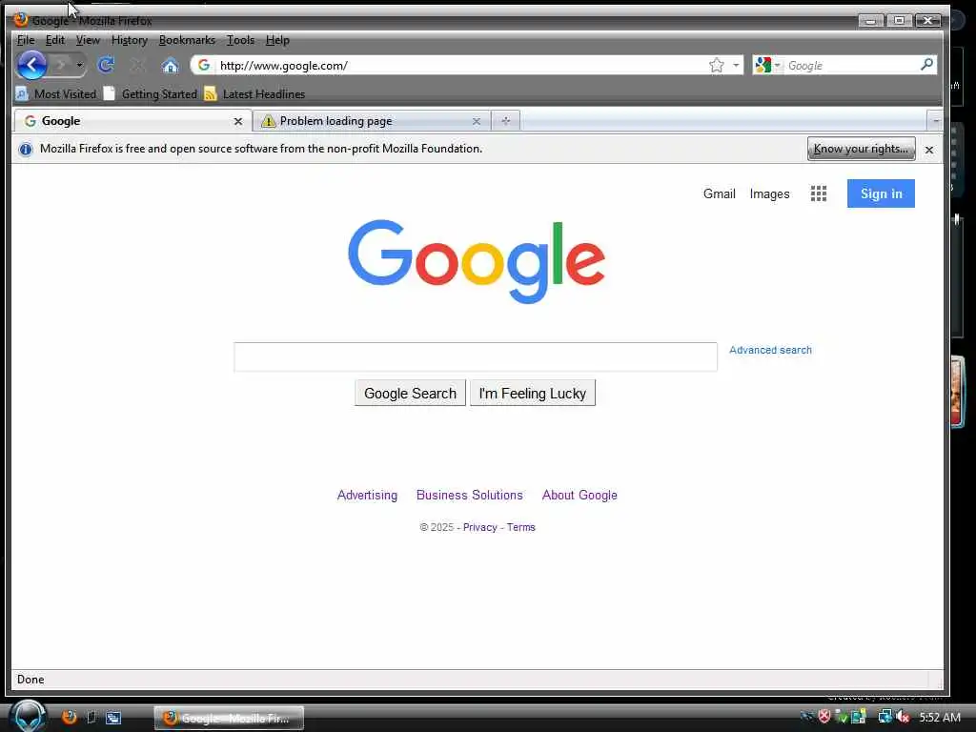Click the Windows Start orb
Screen dimensions: 976x732
(x=28, y=716)
